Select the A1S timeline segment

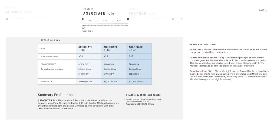pos(89,21)
